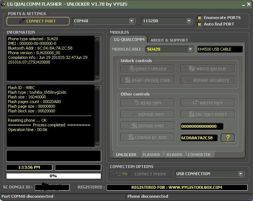The height and width of the screenshot is (201, 253).
Task: Click the REPAIR SECURITY wrench icon
Action: [x=189, y=80]
